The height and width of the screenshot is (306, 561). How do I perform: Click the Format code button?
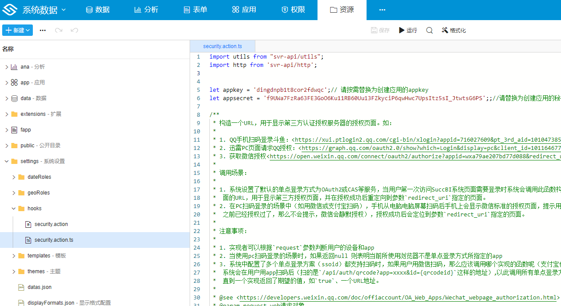pos(454,30)
